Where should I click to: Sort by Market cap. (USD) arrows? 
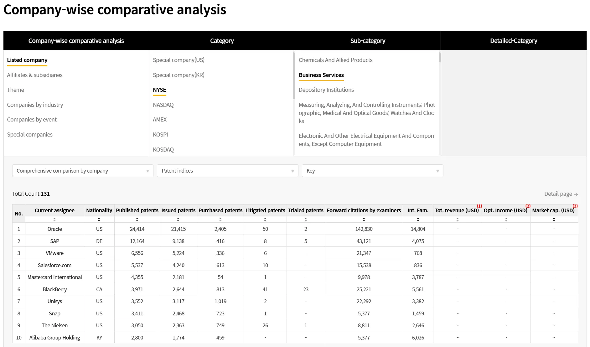tap(554, 220)
